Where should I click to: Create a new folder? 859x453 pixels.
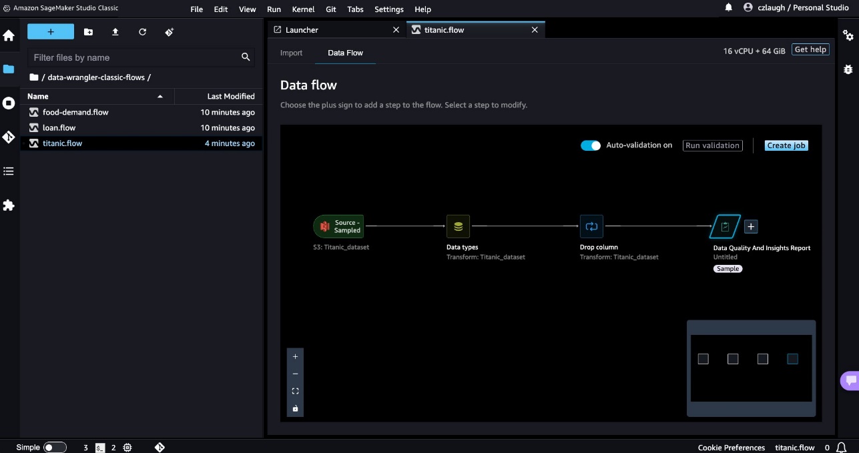point(88,32)
